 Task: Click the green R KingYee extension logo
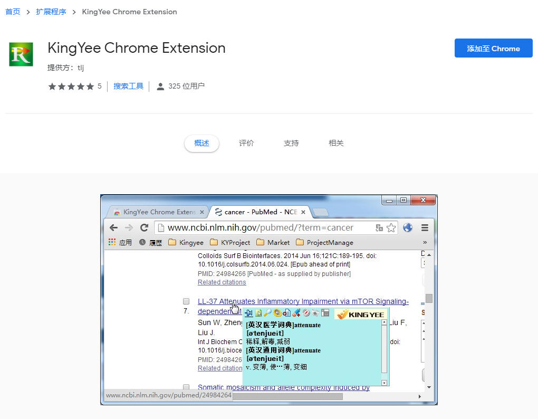pos(21,54)
